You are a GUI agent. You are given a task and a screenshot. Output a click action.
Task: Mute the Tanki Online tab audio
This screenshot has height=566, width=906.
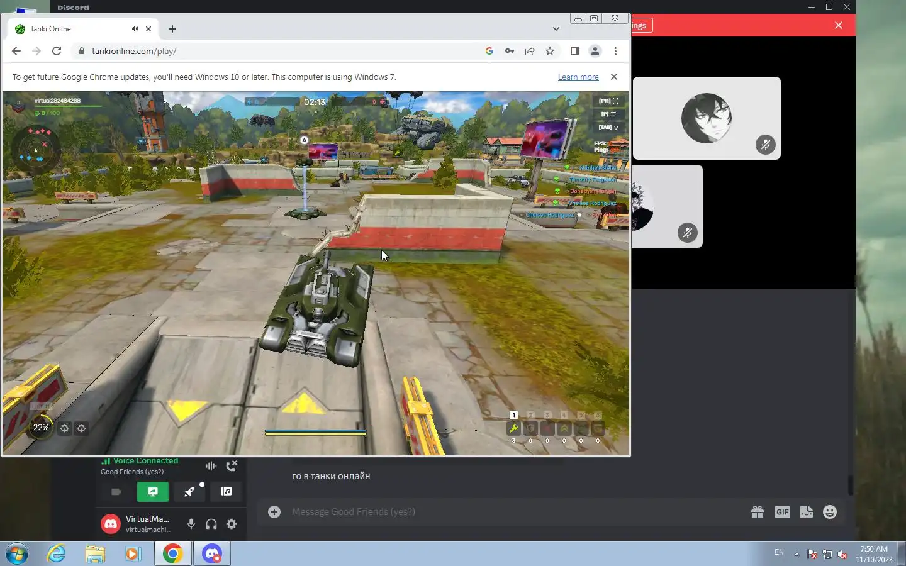(x=135, y=29)
